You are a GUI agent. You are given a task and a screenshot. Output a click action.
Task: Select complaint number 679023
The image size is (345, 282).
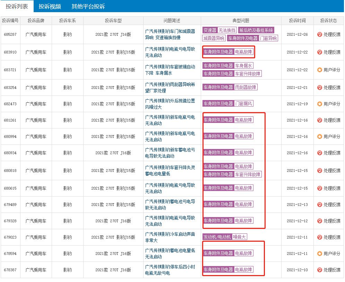pyautogui.click(x=10, y=237)
